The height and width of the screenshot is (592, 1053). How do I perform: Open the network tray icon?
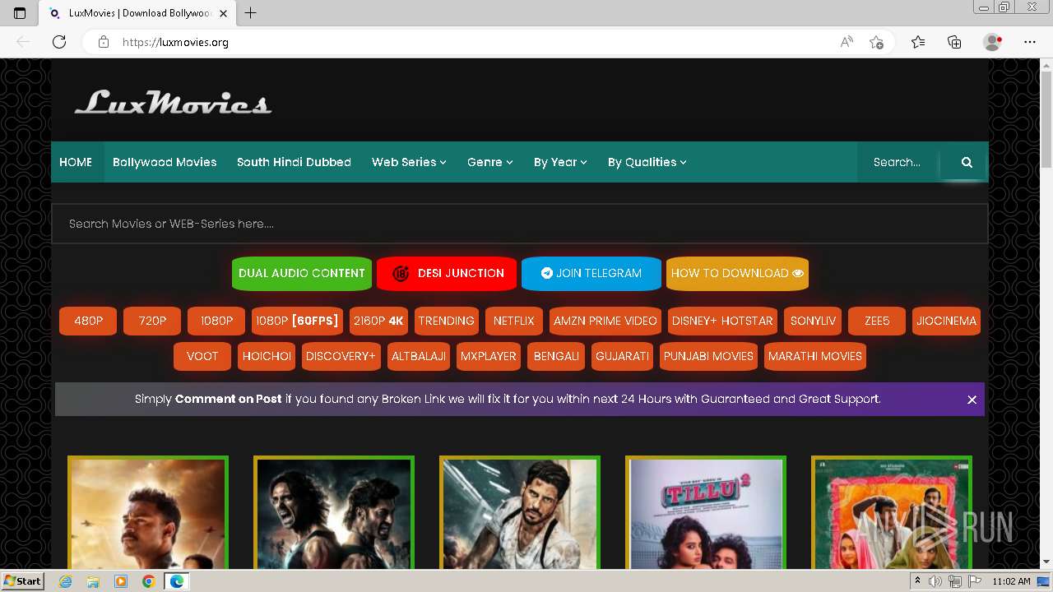coord(955,581)
